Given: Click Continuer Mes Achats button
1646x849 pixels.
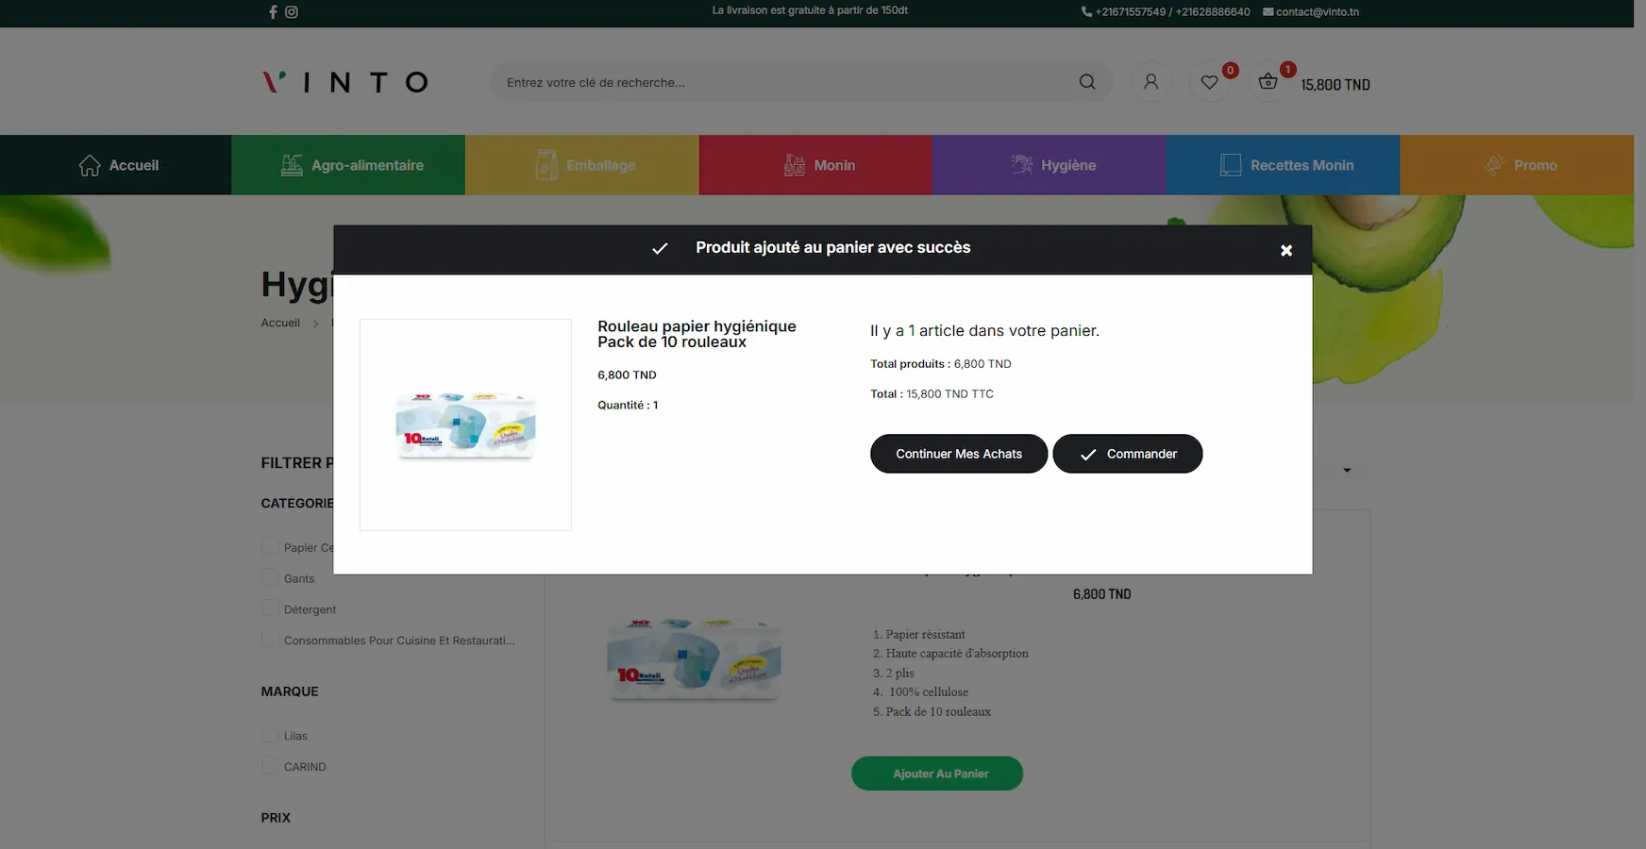Looking at the screenshot, I should 958,454.
